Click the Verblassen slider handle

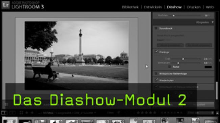[x=178, y=63]
